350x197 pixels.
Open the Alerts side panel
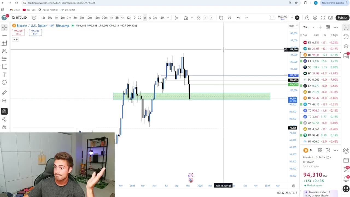(346, 37)
